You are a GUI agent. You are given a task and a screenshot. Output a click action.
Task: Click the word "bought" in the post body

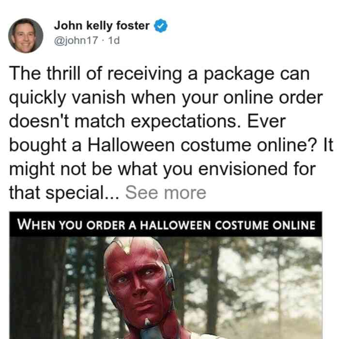coord(38,145)
